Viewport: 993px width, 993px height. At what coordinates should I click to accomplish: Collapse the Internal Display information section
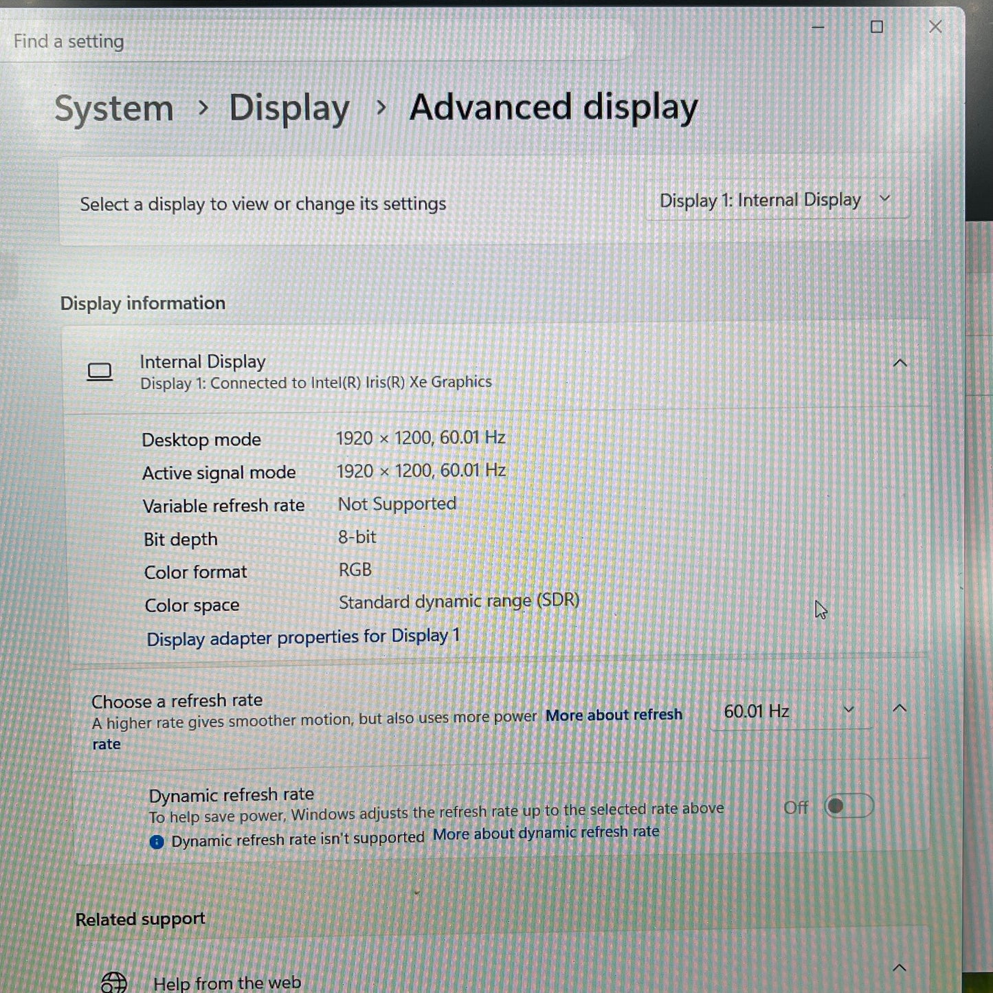point(900,363)
